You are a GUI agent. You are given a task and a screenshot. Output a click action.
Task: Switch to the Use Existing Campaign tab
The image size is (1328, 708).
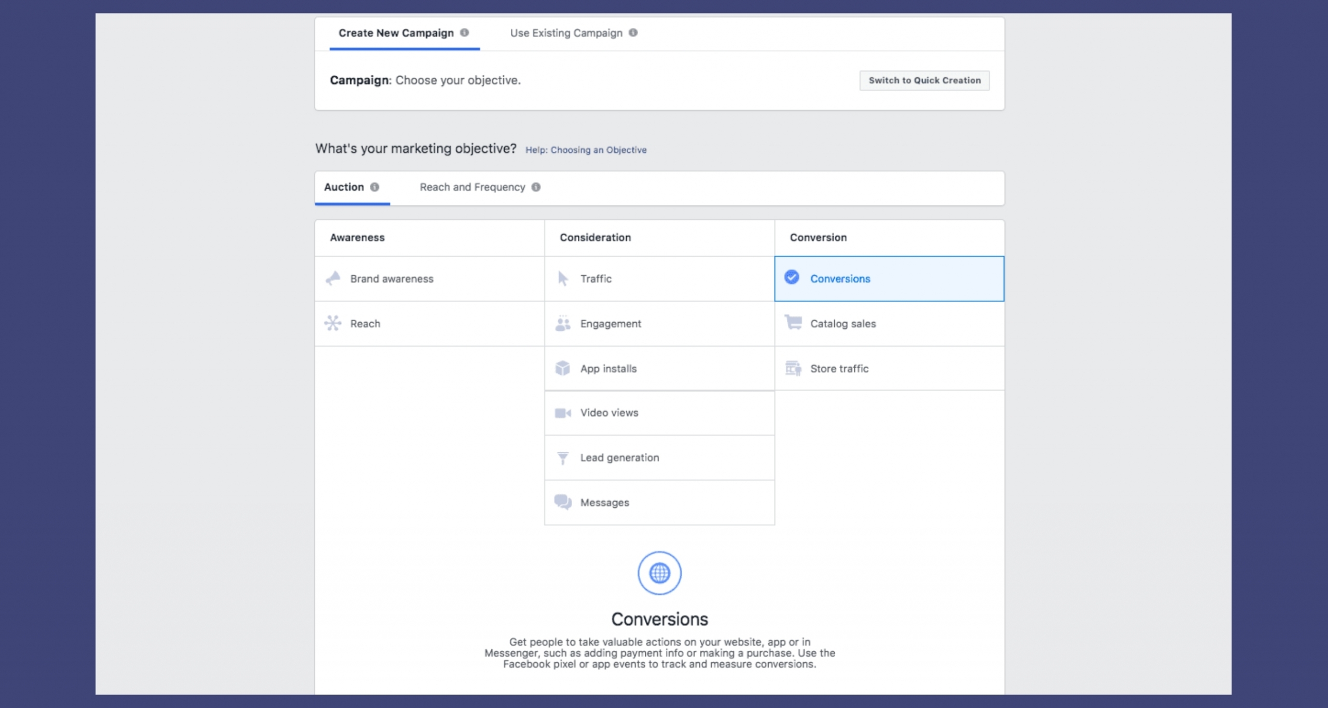[566, 33]
